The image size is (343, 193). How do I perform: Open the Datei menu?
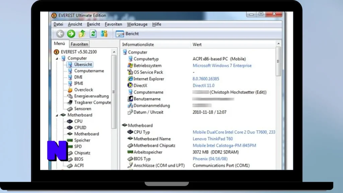coord(58,24)
